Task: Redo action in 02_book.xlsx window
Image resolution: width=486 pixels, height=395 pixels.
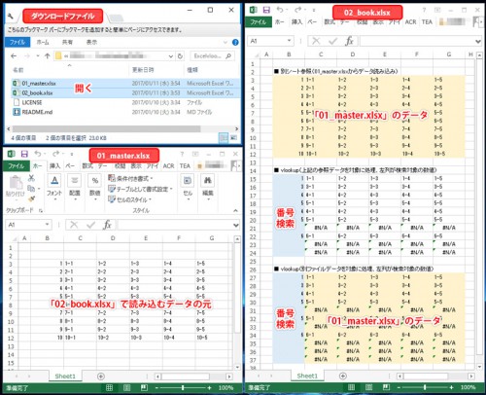Action: coord(298,10)
